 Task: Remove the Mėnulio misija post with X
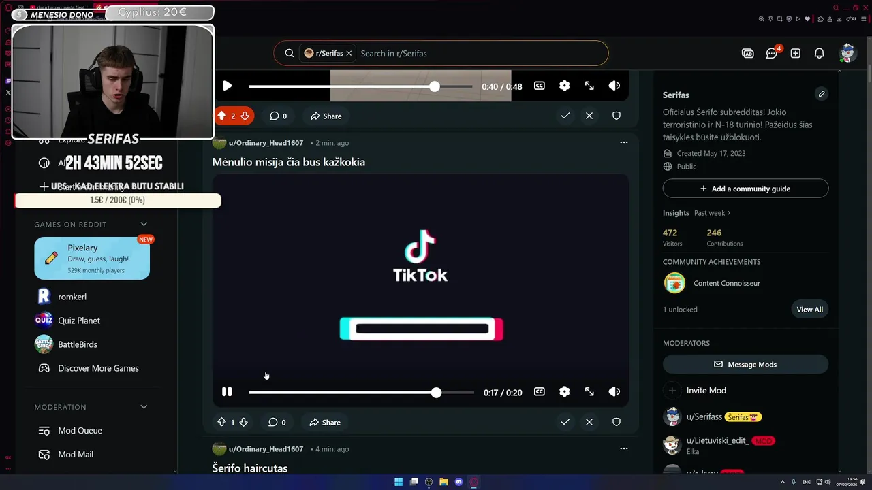(589, 422)
